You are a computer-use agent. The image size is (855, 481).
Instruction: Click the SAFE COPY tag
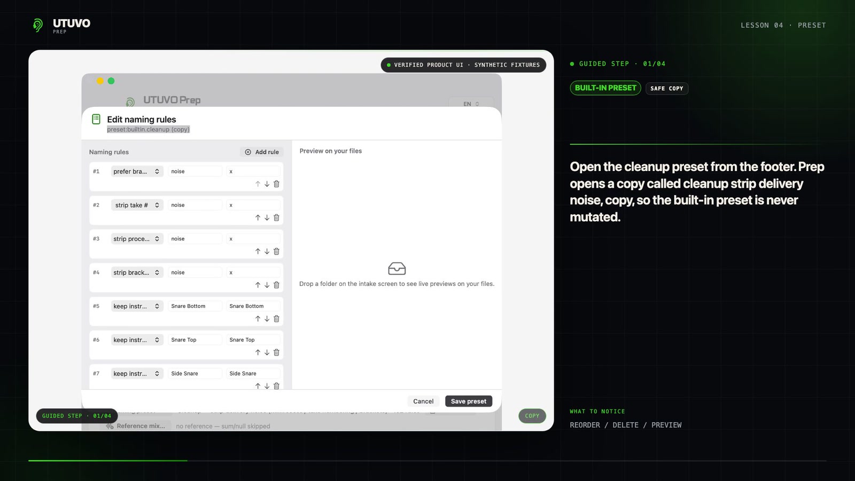coord(667,89)
